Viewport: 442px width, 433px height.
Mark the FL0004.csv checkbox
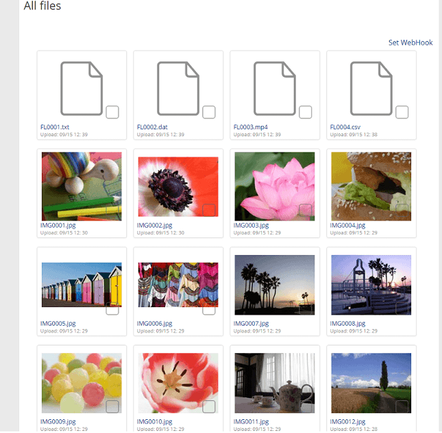tap(402, 112)
